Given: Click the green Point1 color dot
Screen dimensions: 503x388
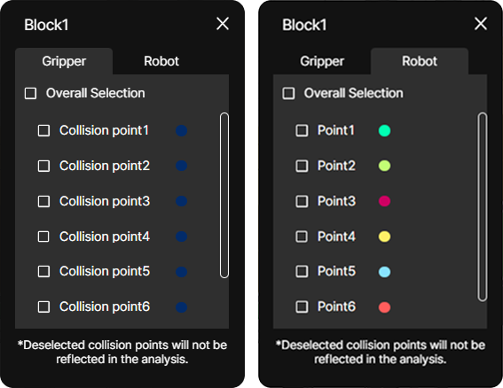Looking at the screenshot, I should pos(384,131).
